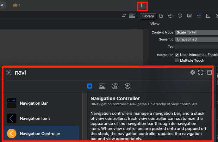The image size is (218, 142).
Task: Show the Attributes inspector
Action: pos(199,16)
